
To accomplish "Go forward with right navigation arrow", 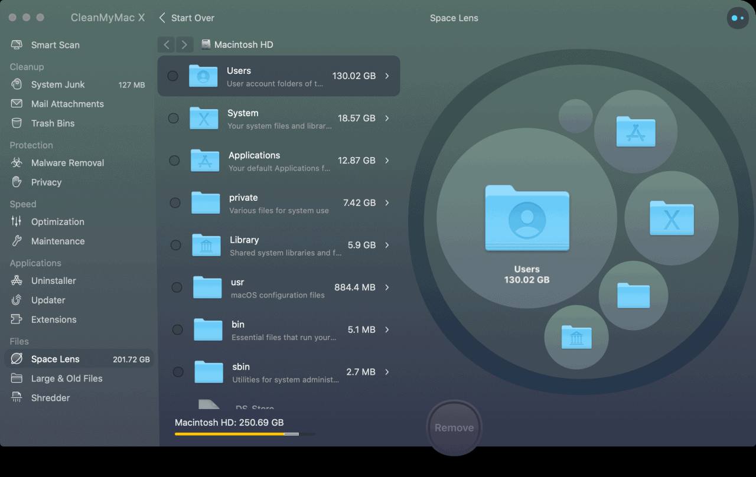I will 185,44.
